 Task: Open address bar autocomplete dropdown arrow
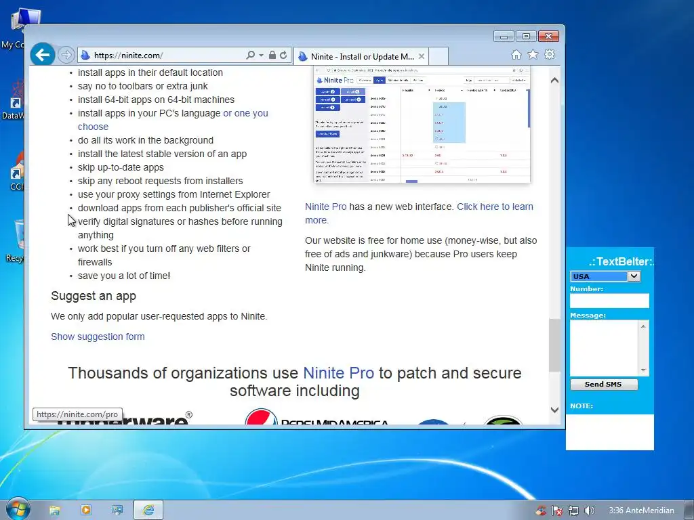click(x=261, y=56)
